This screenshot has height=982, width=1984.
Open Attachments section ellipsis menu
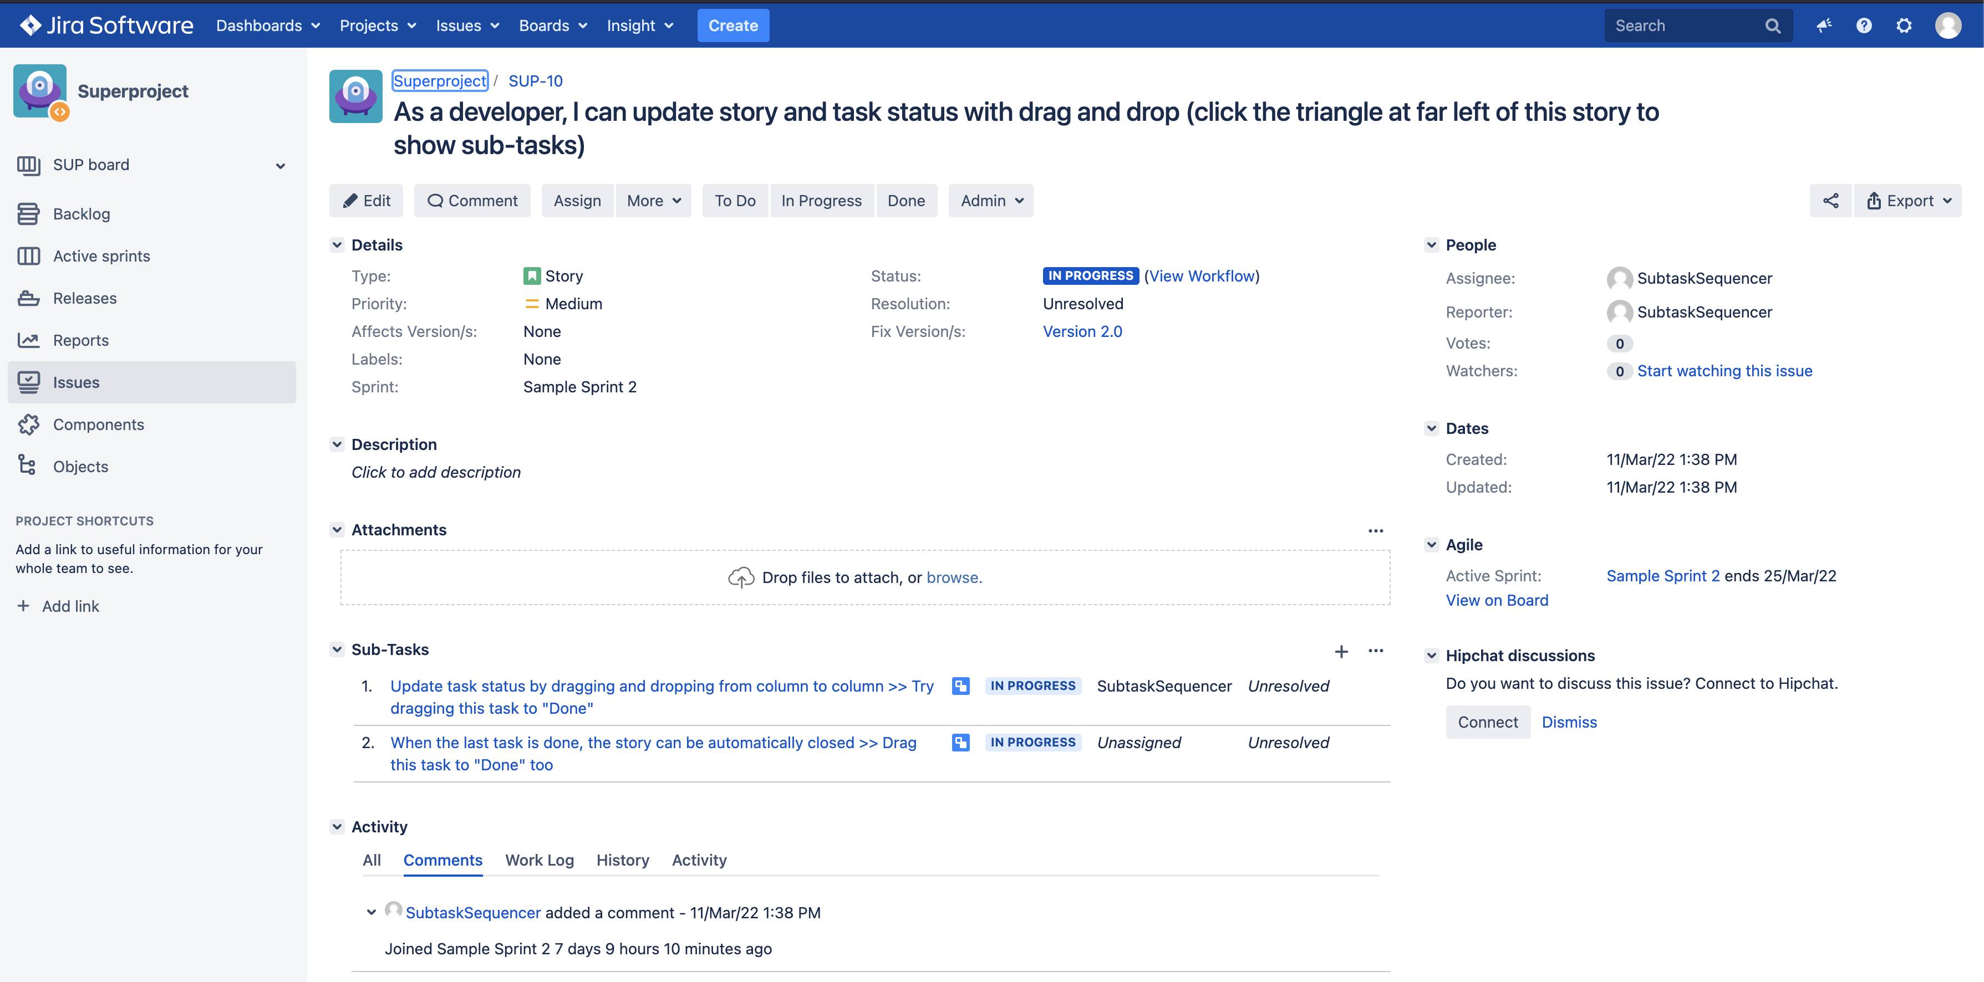pos(1376,531)
